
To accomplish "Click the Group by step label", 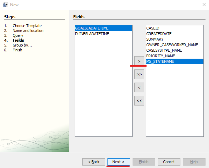I will [x=22, y=45].
